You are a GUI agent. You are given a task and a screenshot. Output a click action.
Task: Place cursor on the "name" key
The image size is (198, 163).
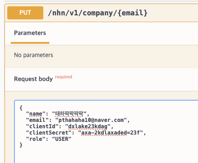pos(36,114)
